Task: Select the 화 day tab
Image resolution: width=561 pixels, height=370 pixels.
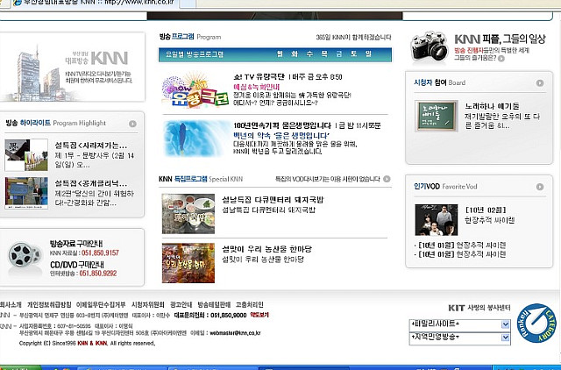Action: [x=295, y=54]
